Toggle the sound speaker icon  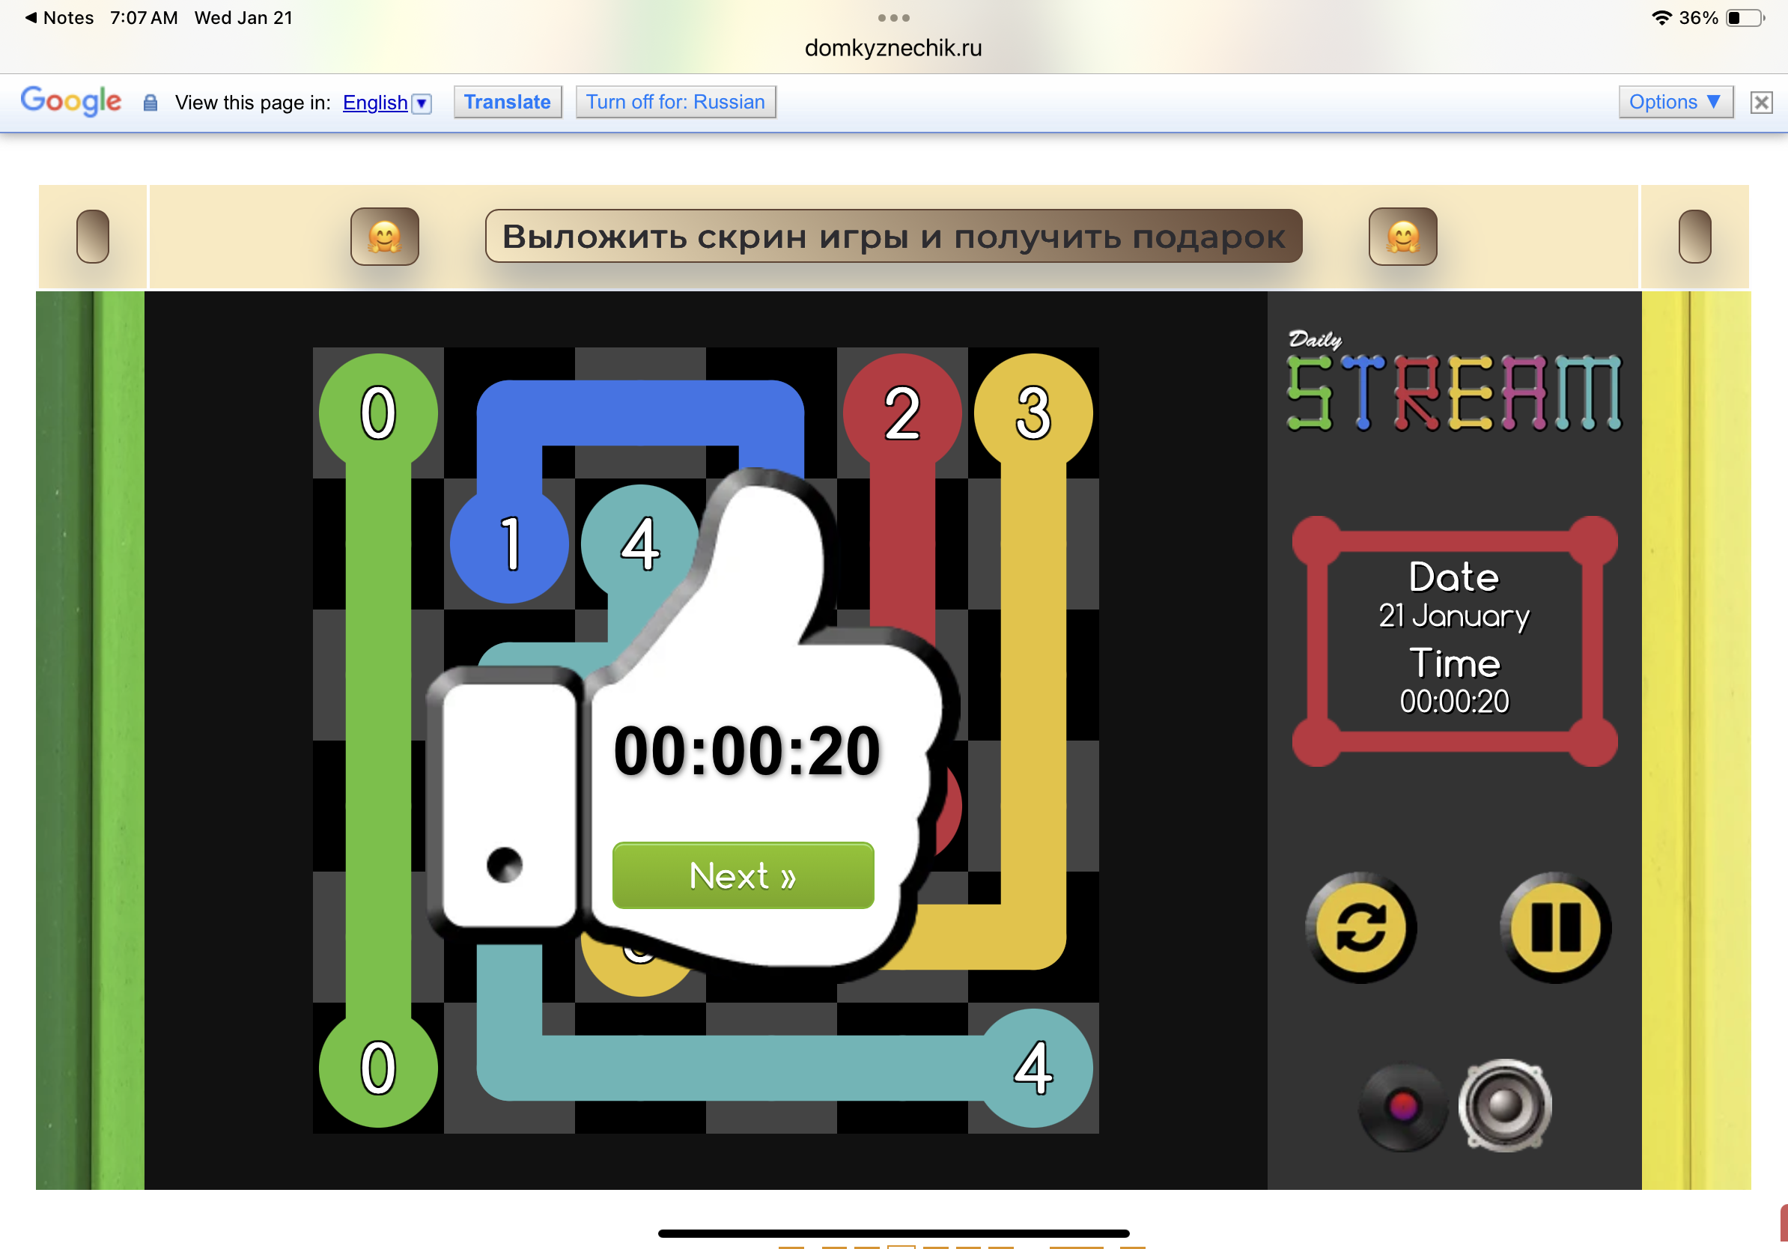1504,1104
